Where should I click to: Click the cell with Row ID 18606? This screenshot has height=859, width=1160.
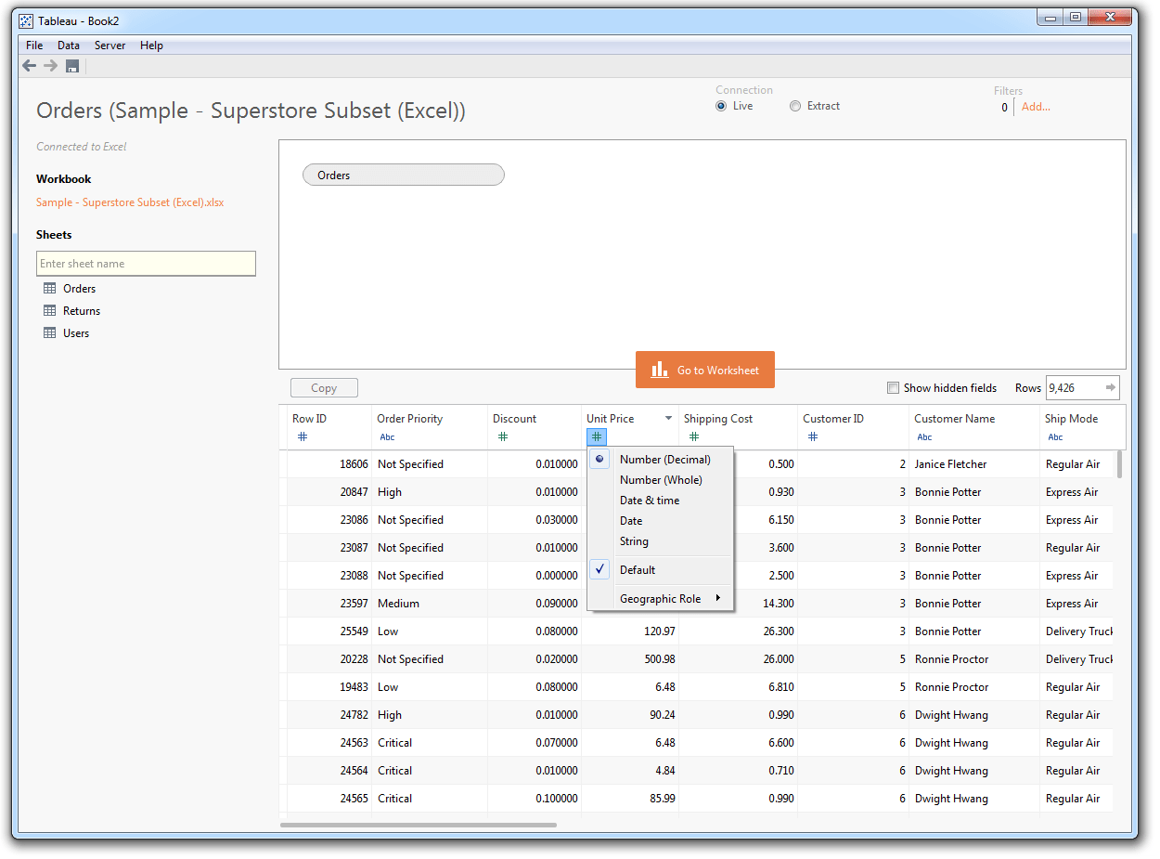coord(329,463)
